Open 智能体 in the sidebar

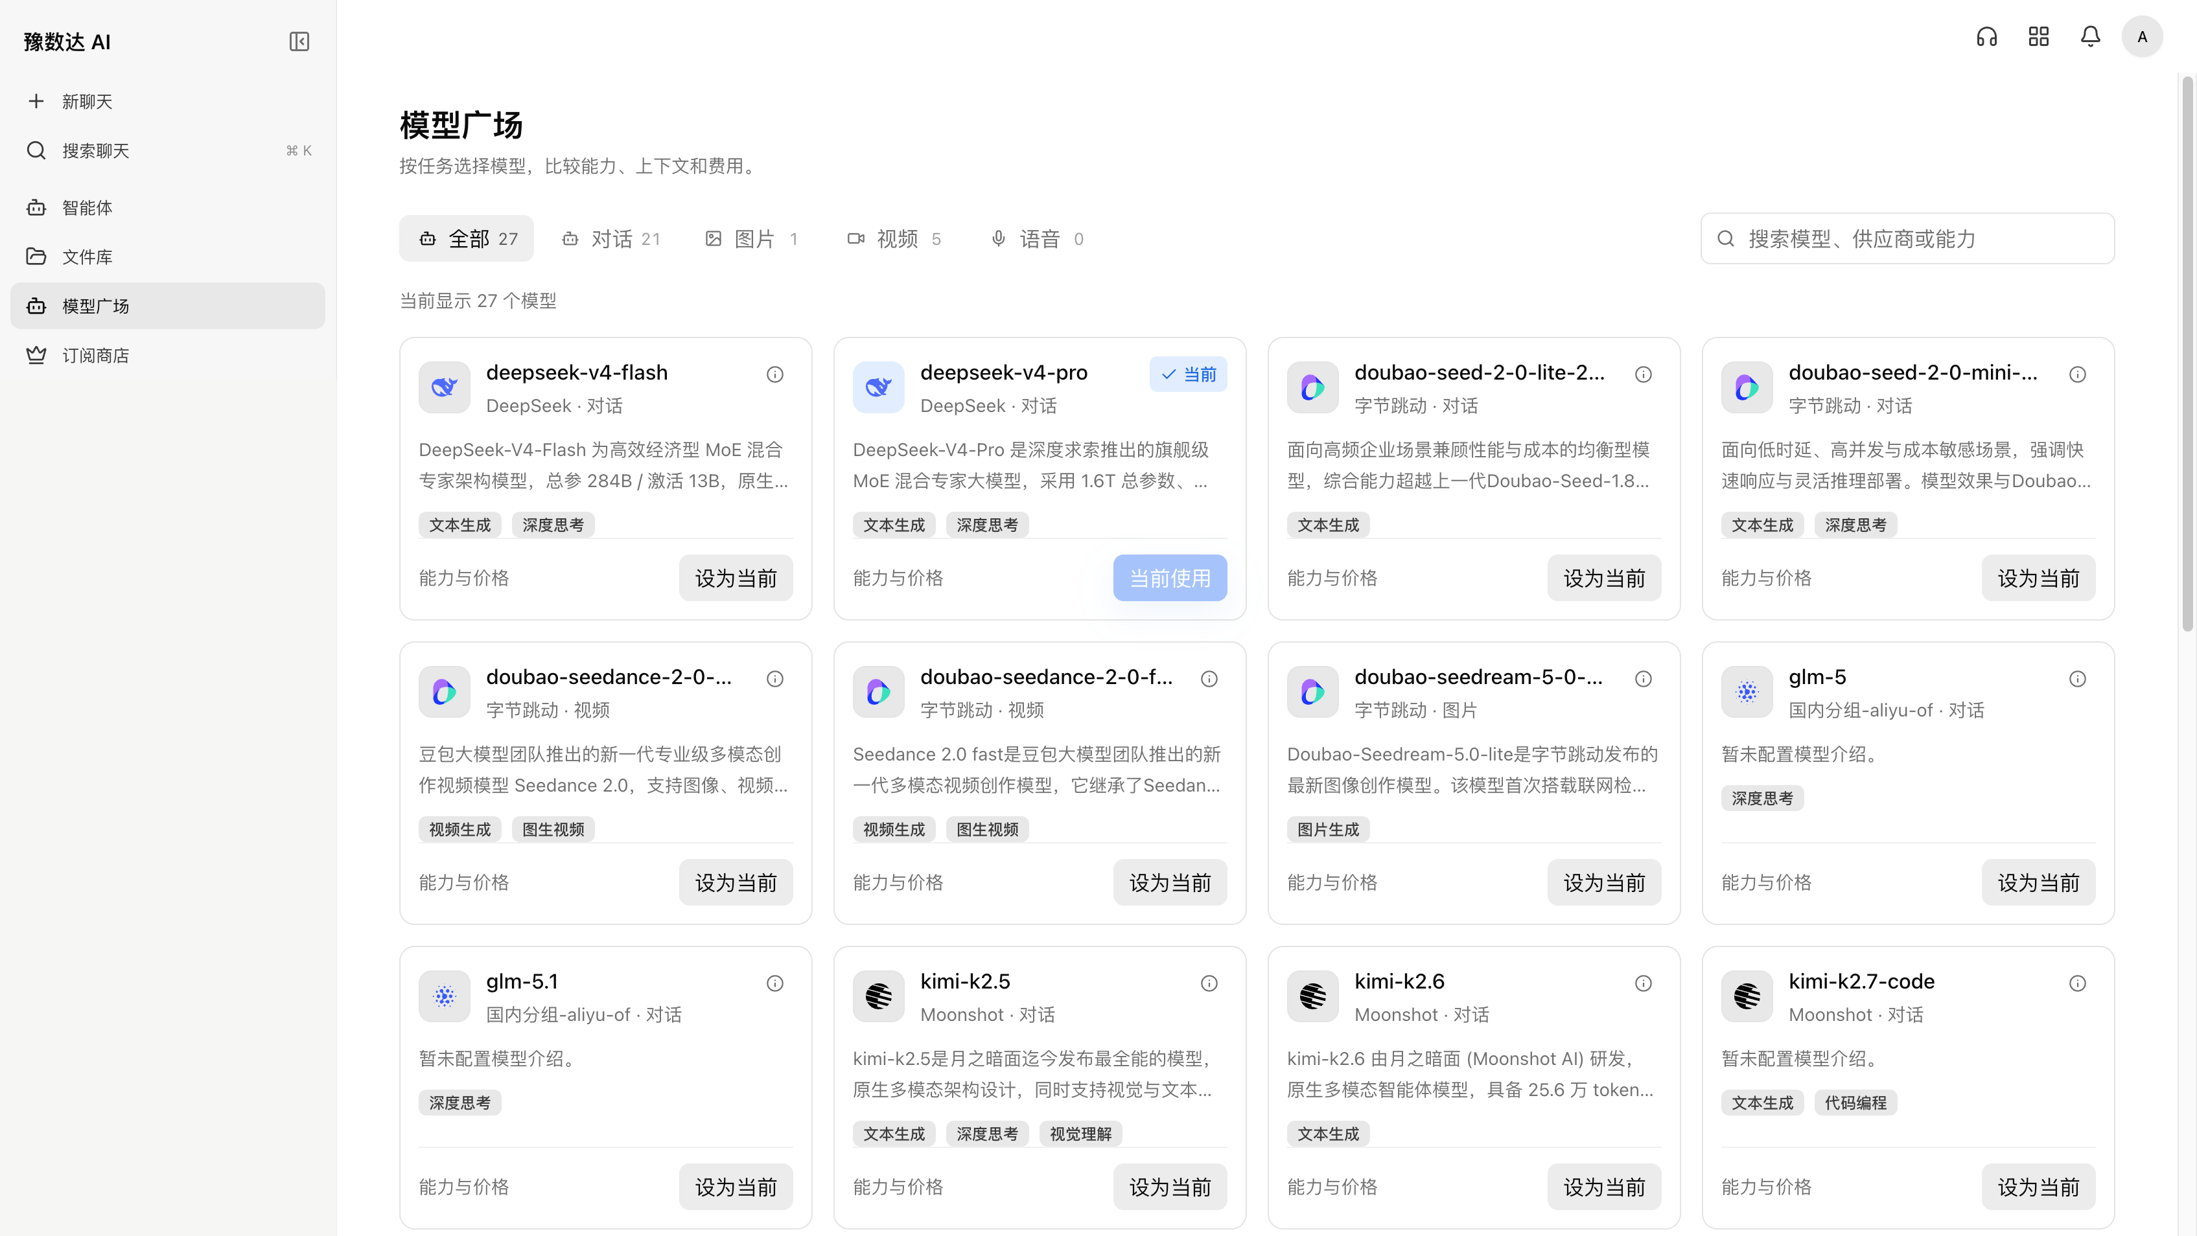(167, 208)
